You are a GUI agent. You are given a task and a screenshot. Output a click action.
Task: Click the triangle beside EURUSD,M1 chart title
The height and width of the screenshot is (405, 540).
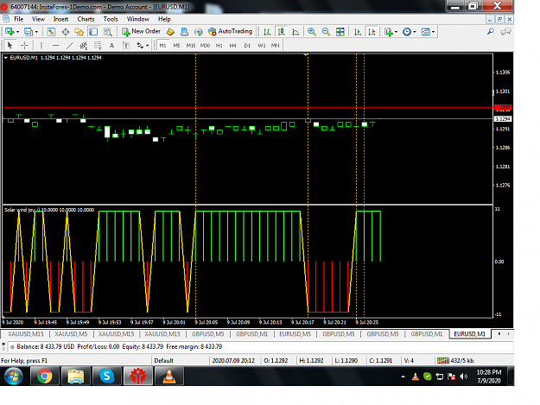6,58
